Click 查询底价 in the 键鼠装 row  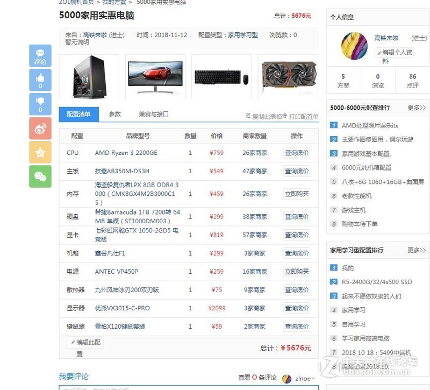[x=297, y=327]
